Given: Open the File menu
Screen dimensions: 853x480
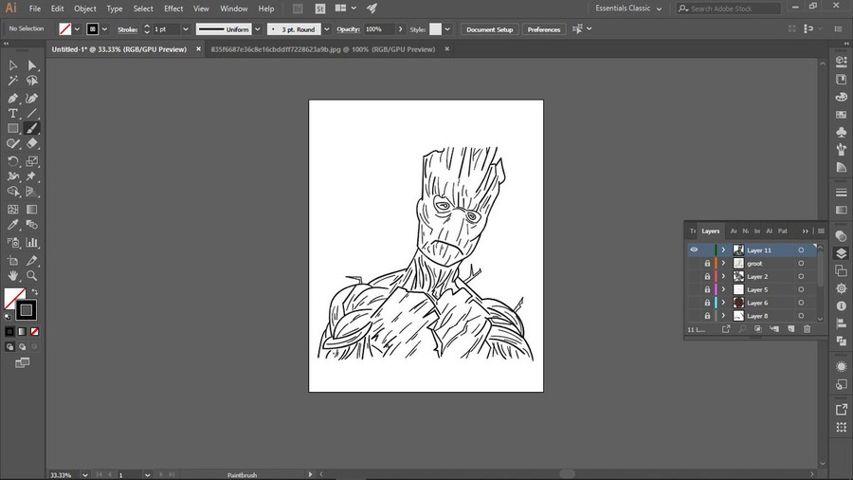Looking at the screenshot, I should point(35,9).
